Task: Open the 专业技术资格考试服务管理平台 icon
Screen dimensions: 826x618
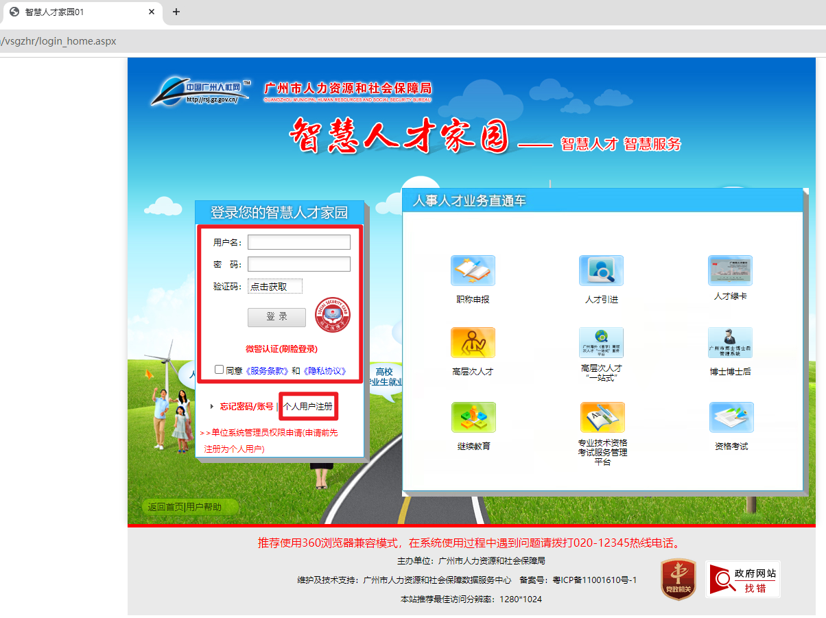Action: click(602, 417)
